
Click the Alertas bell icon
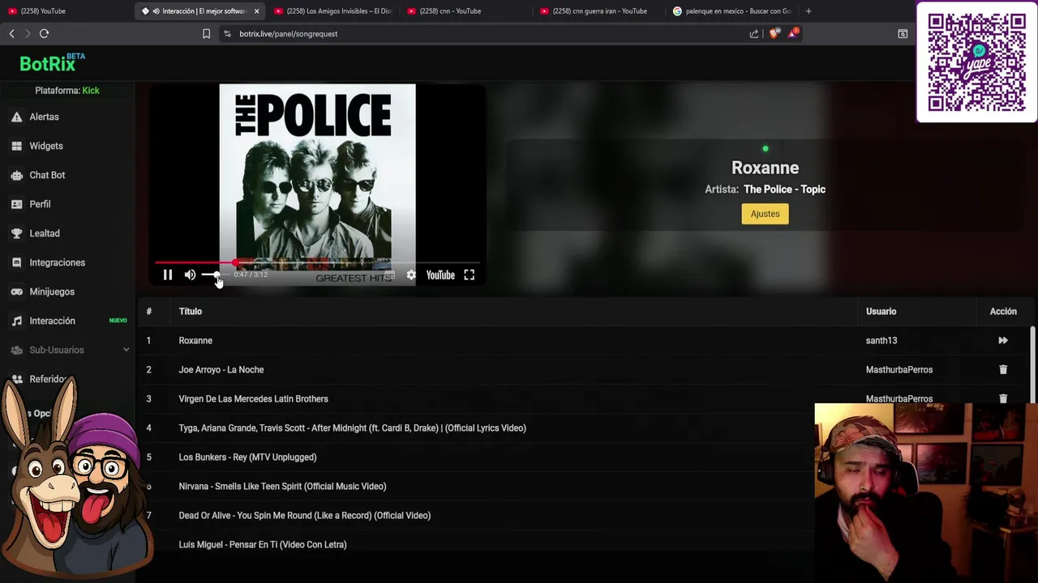[16, 117]
